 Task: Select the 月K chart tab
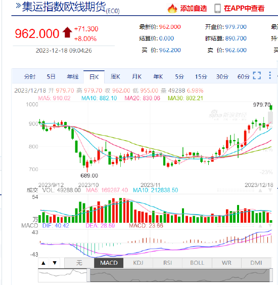pyautogui.click(x=136, y=77)
